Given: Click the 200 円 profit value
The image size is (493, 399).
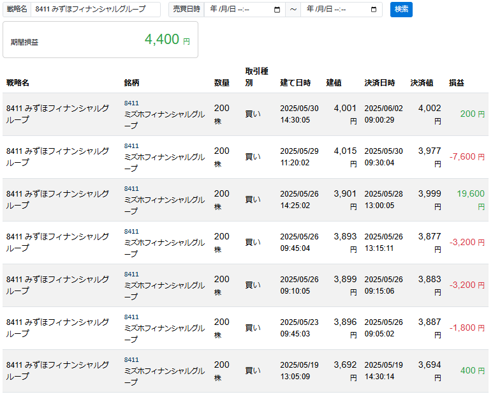Looking at the screenshot, I should tap(472, 114).
